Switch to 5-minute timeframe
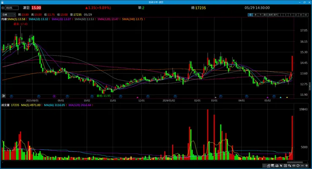Image resolution: width=312 pixels, height=169 pixels. [290, 15]
